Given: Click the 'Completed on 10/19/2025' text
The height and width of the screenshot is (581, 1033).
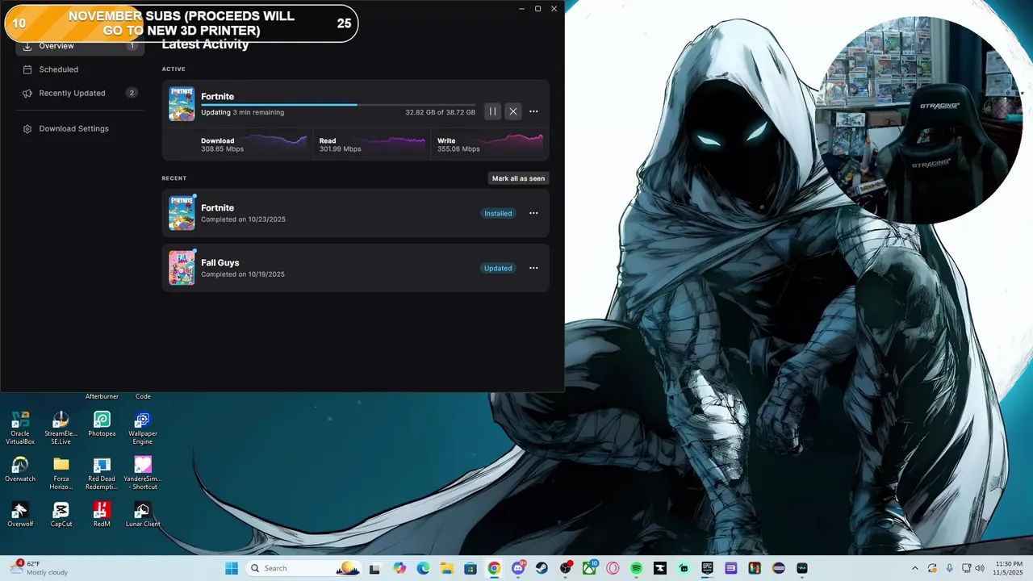Looking at the screenshot, I should (x=243, y=274).
